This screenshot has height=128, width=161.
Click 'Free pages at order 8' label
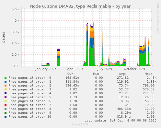(30, 109)
